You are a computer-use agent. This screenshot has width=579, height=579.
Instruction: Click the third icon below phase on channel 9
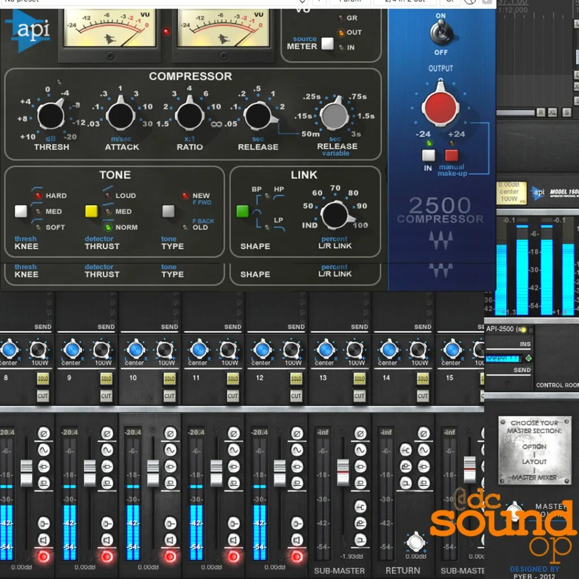pos(107,483)
